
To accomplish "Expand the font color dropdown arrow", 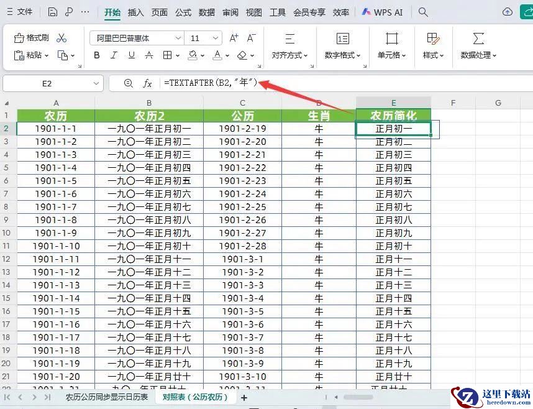I will click(x=227, y=55).
